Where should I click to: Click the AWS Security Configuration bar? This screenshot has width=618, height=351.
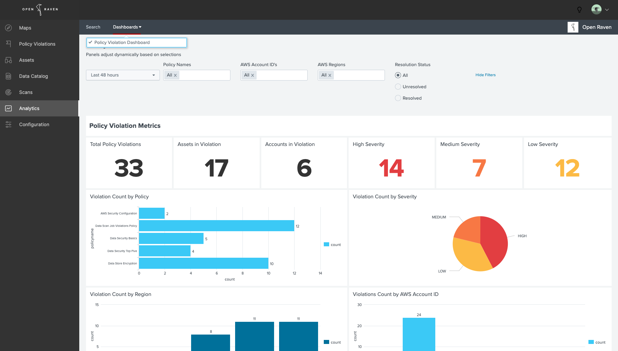coord(152,213)
